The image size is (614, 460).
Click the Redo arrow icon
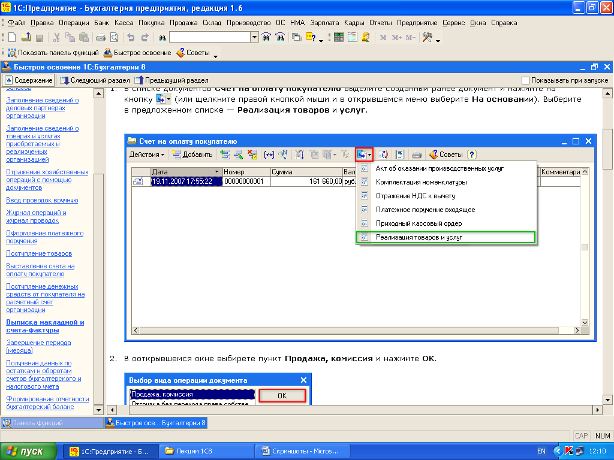point(145,38)
